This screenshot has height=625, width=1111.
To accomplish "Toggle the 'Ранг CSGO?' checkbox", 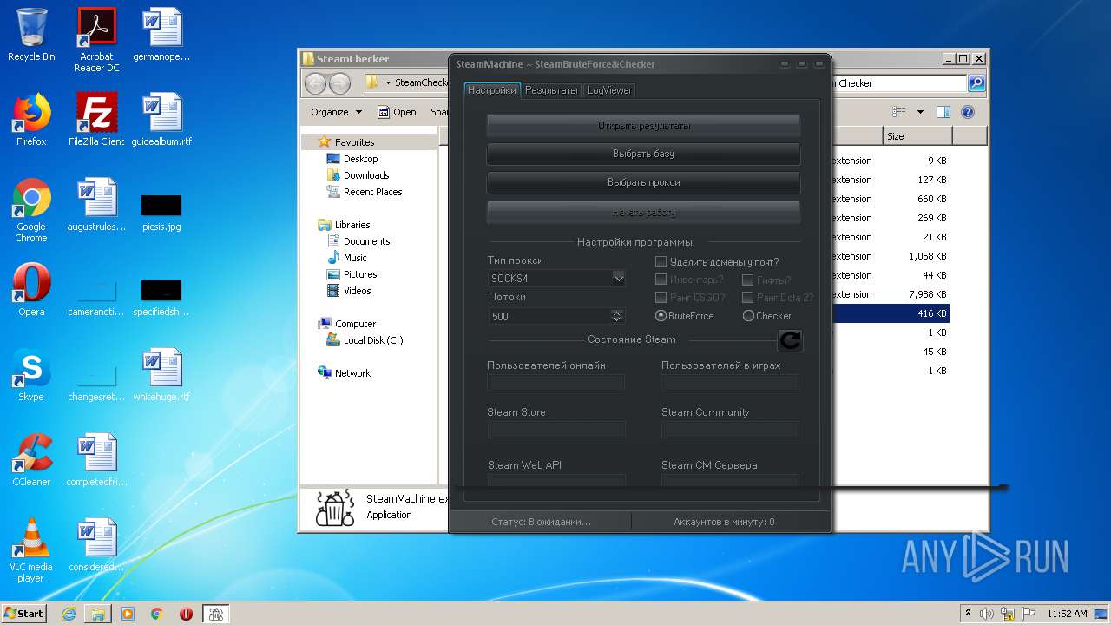I will pyautogui.click(x=661, y=297).
